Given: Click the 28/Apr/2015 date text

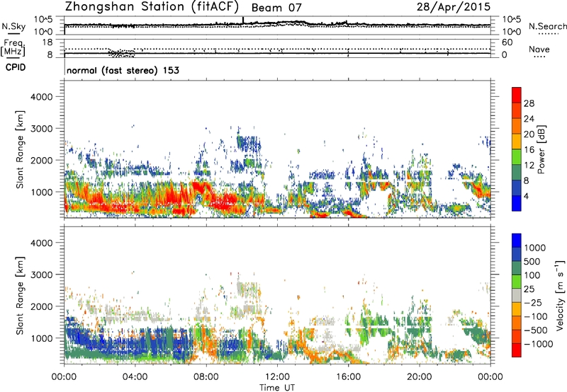Looking at the screenshot, I should 454,7.
